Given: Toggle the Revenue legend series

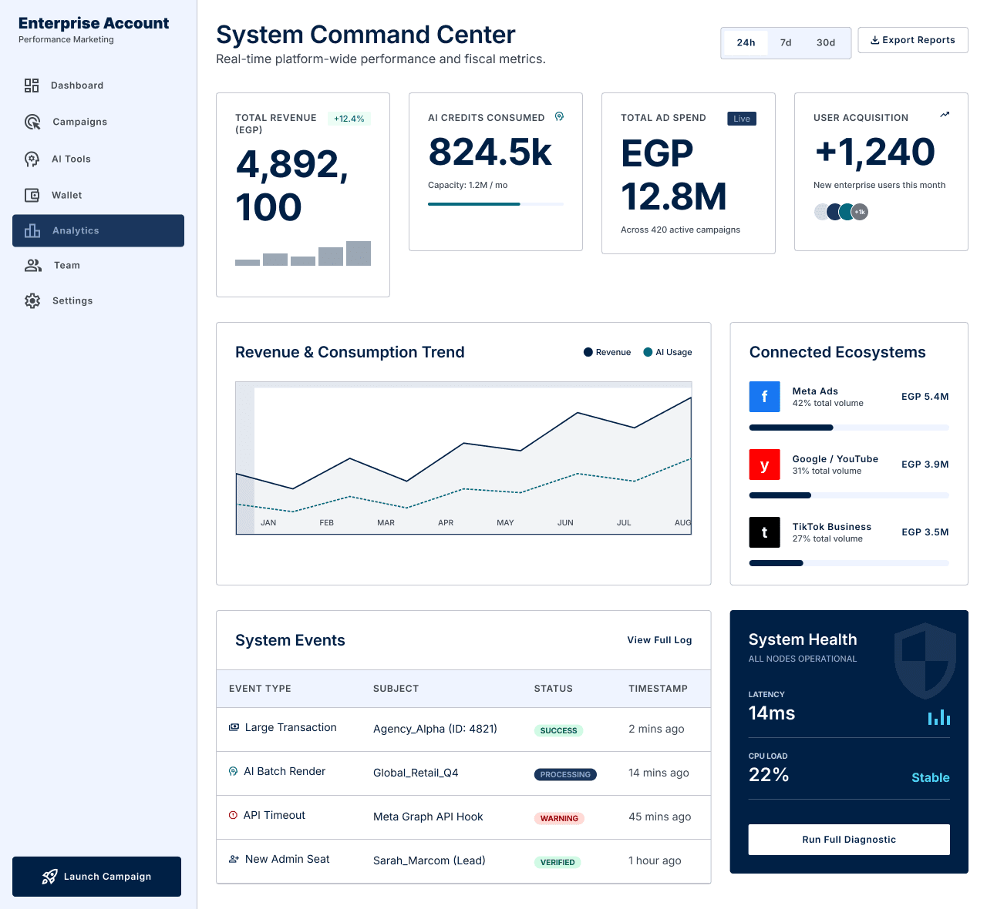Looking at the screenshot, I should (608, 352).
